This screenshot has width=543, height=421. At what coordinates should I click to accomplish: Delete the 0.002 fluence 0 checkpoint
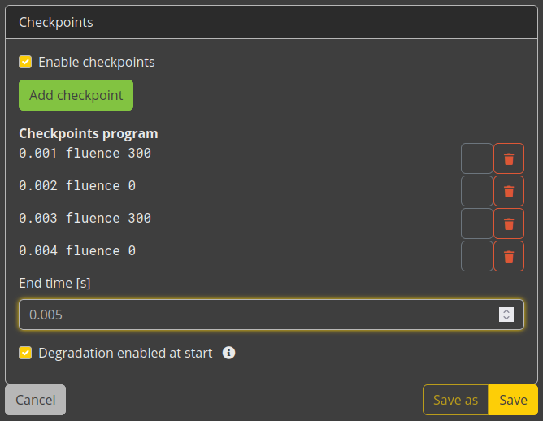(509, 191)
